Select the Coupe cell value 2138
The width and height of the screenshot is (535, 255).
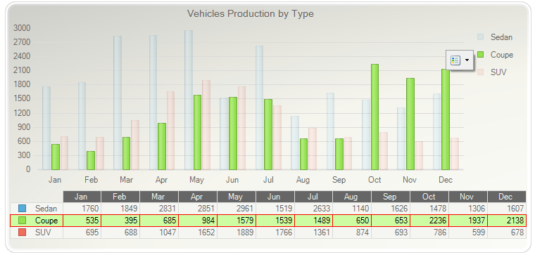507,221
